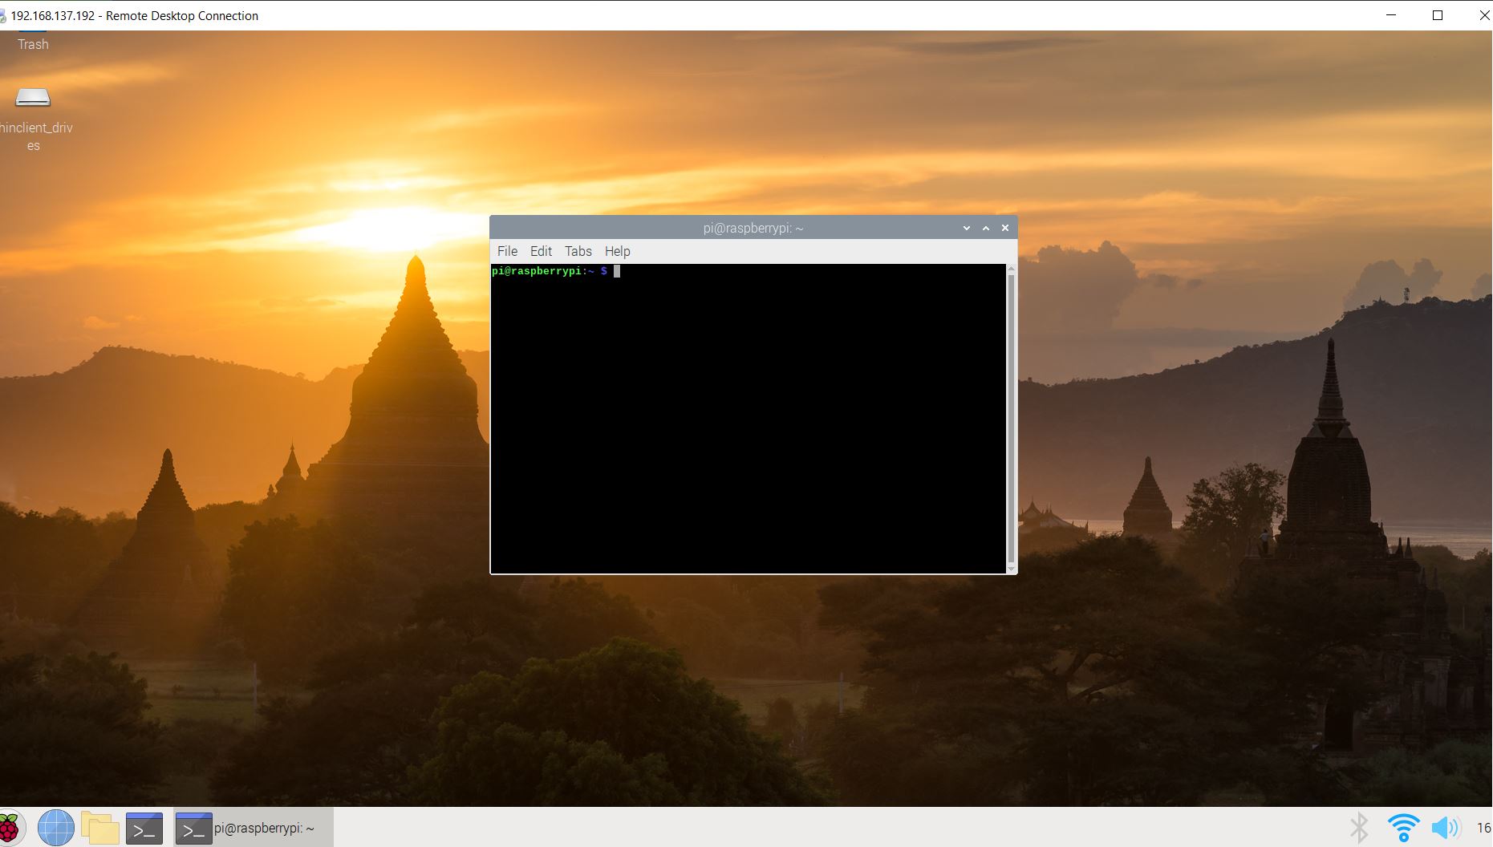Launch a new terminal from the panel launcher beside the File Manager
Viewport: 1493px width, 847px height.
[144, 829]
